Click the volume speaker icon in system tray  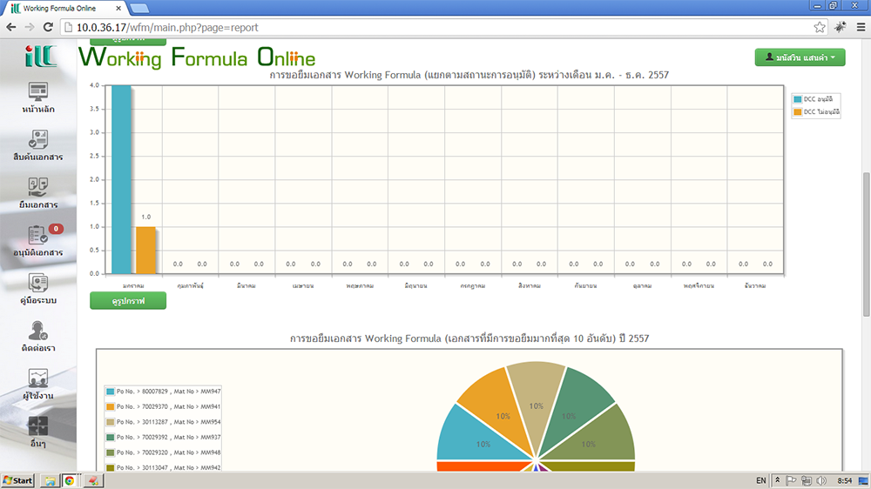click(x=821, y=480)
